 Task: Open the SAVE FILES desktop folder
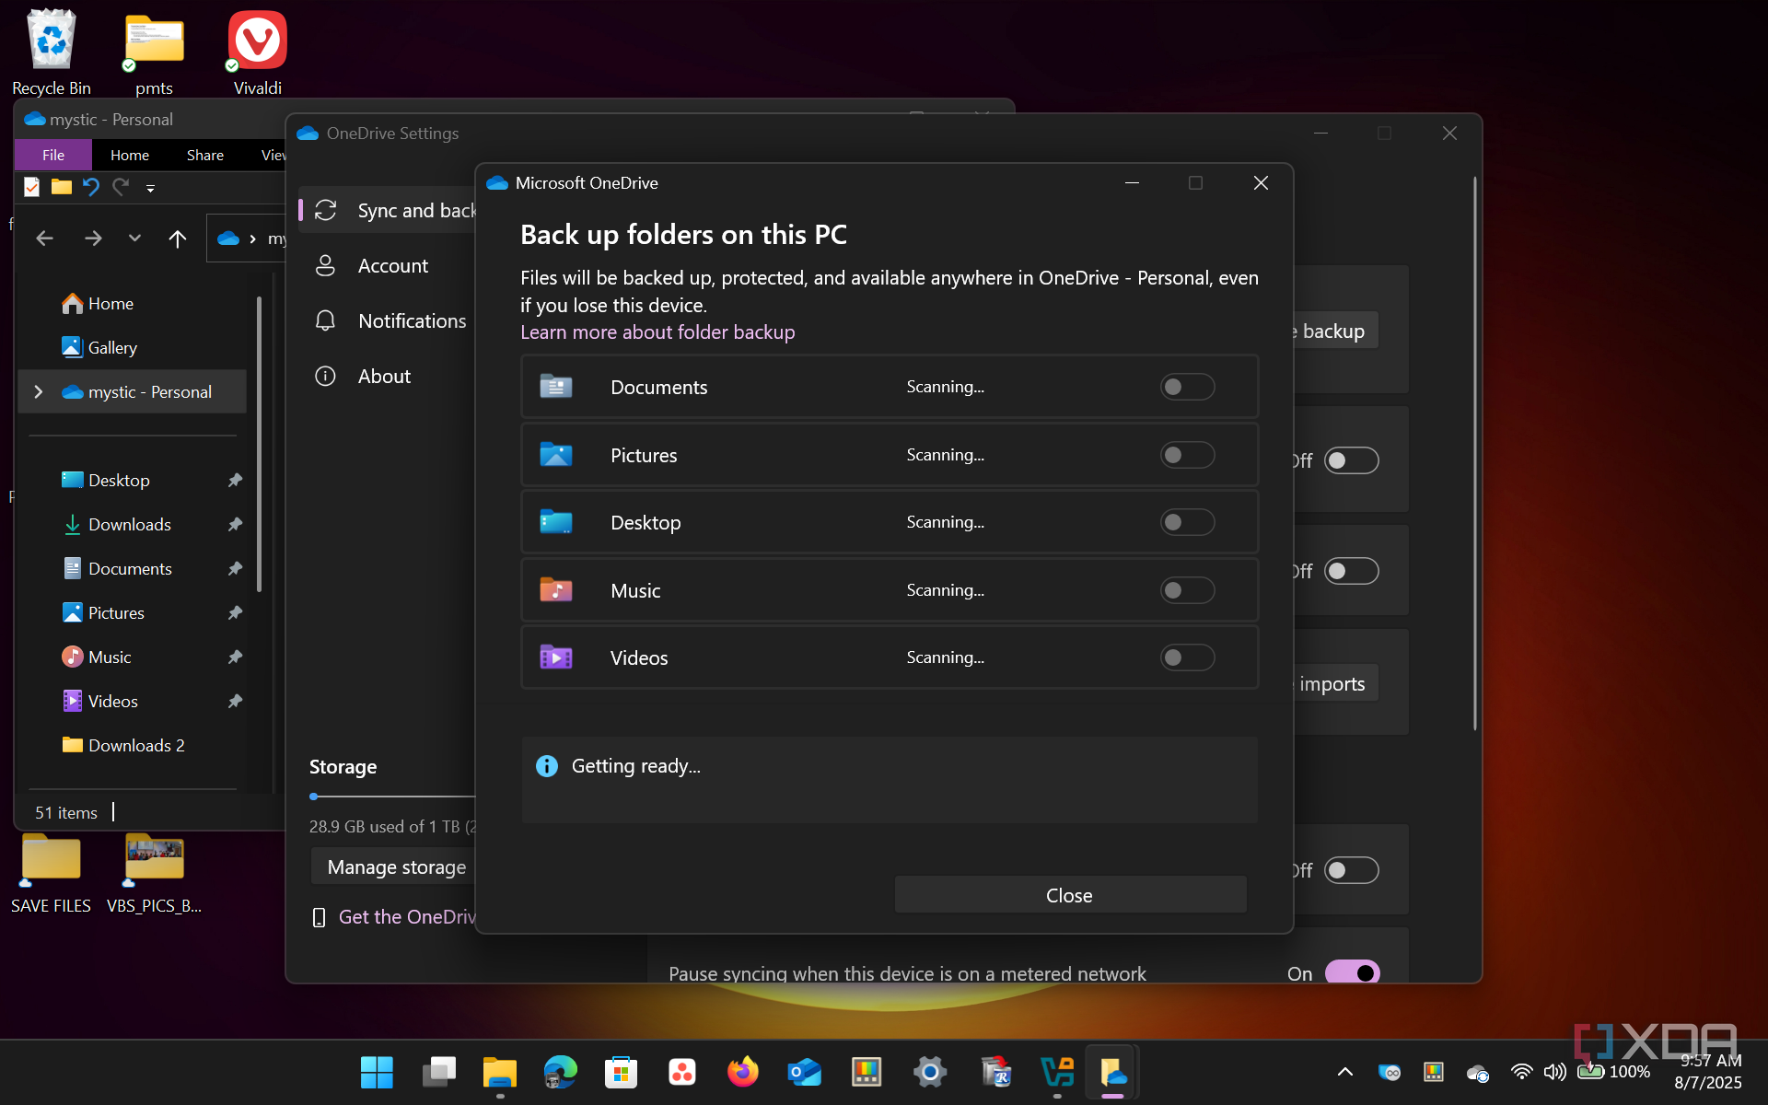[x=51, y=873]
